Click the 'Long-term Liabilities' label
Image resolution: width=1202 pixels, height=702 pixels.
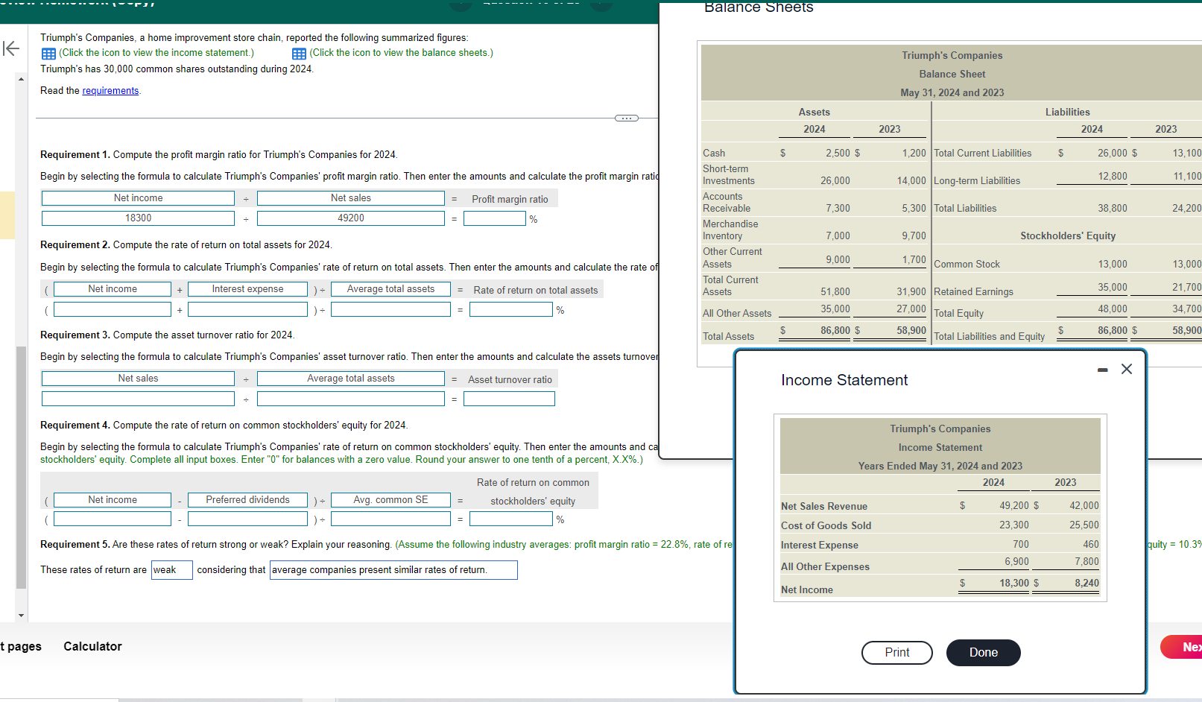(977, 181)
